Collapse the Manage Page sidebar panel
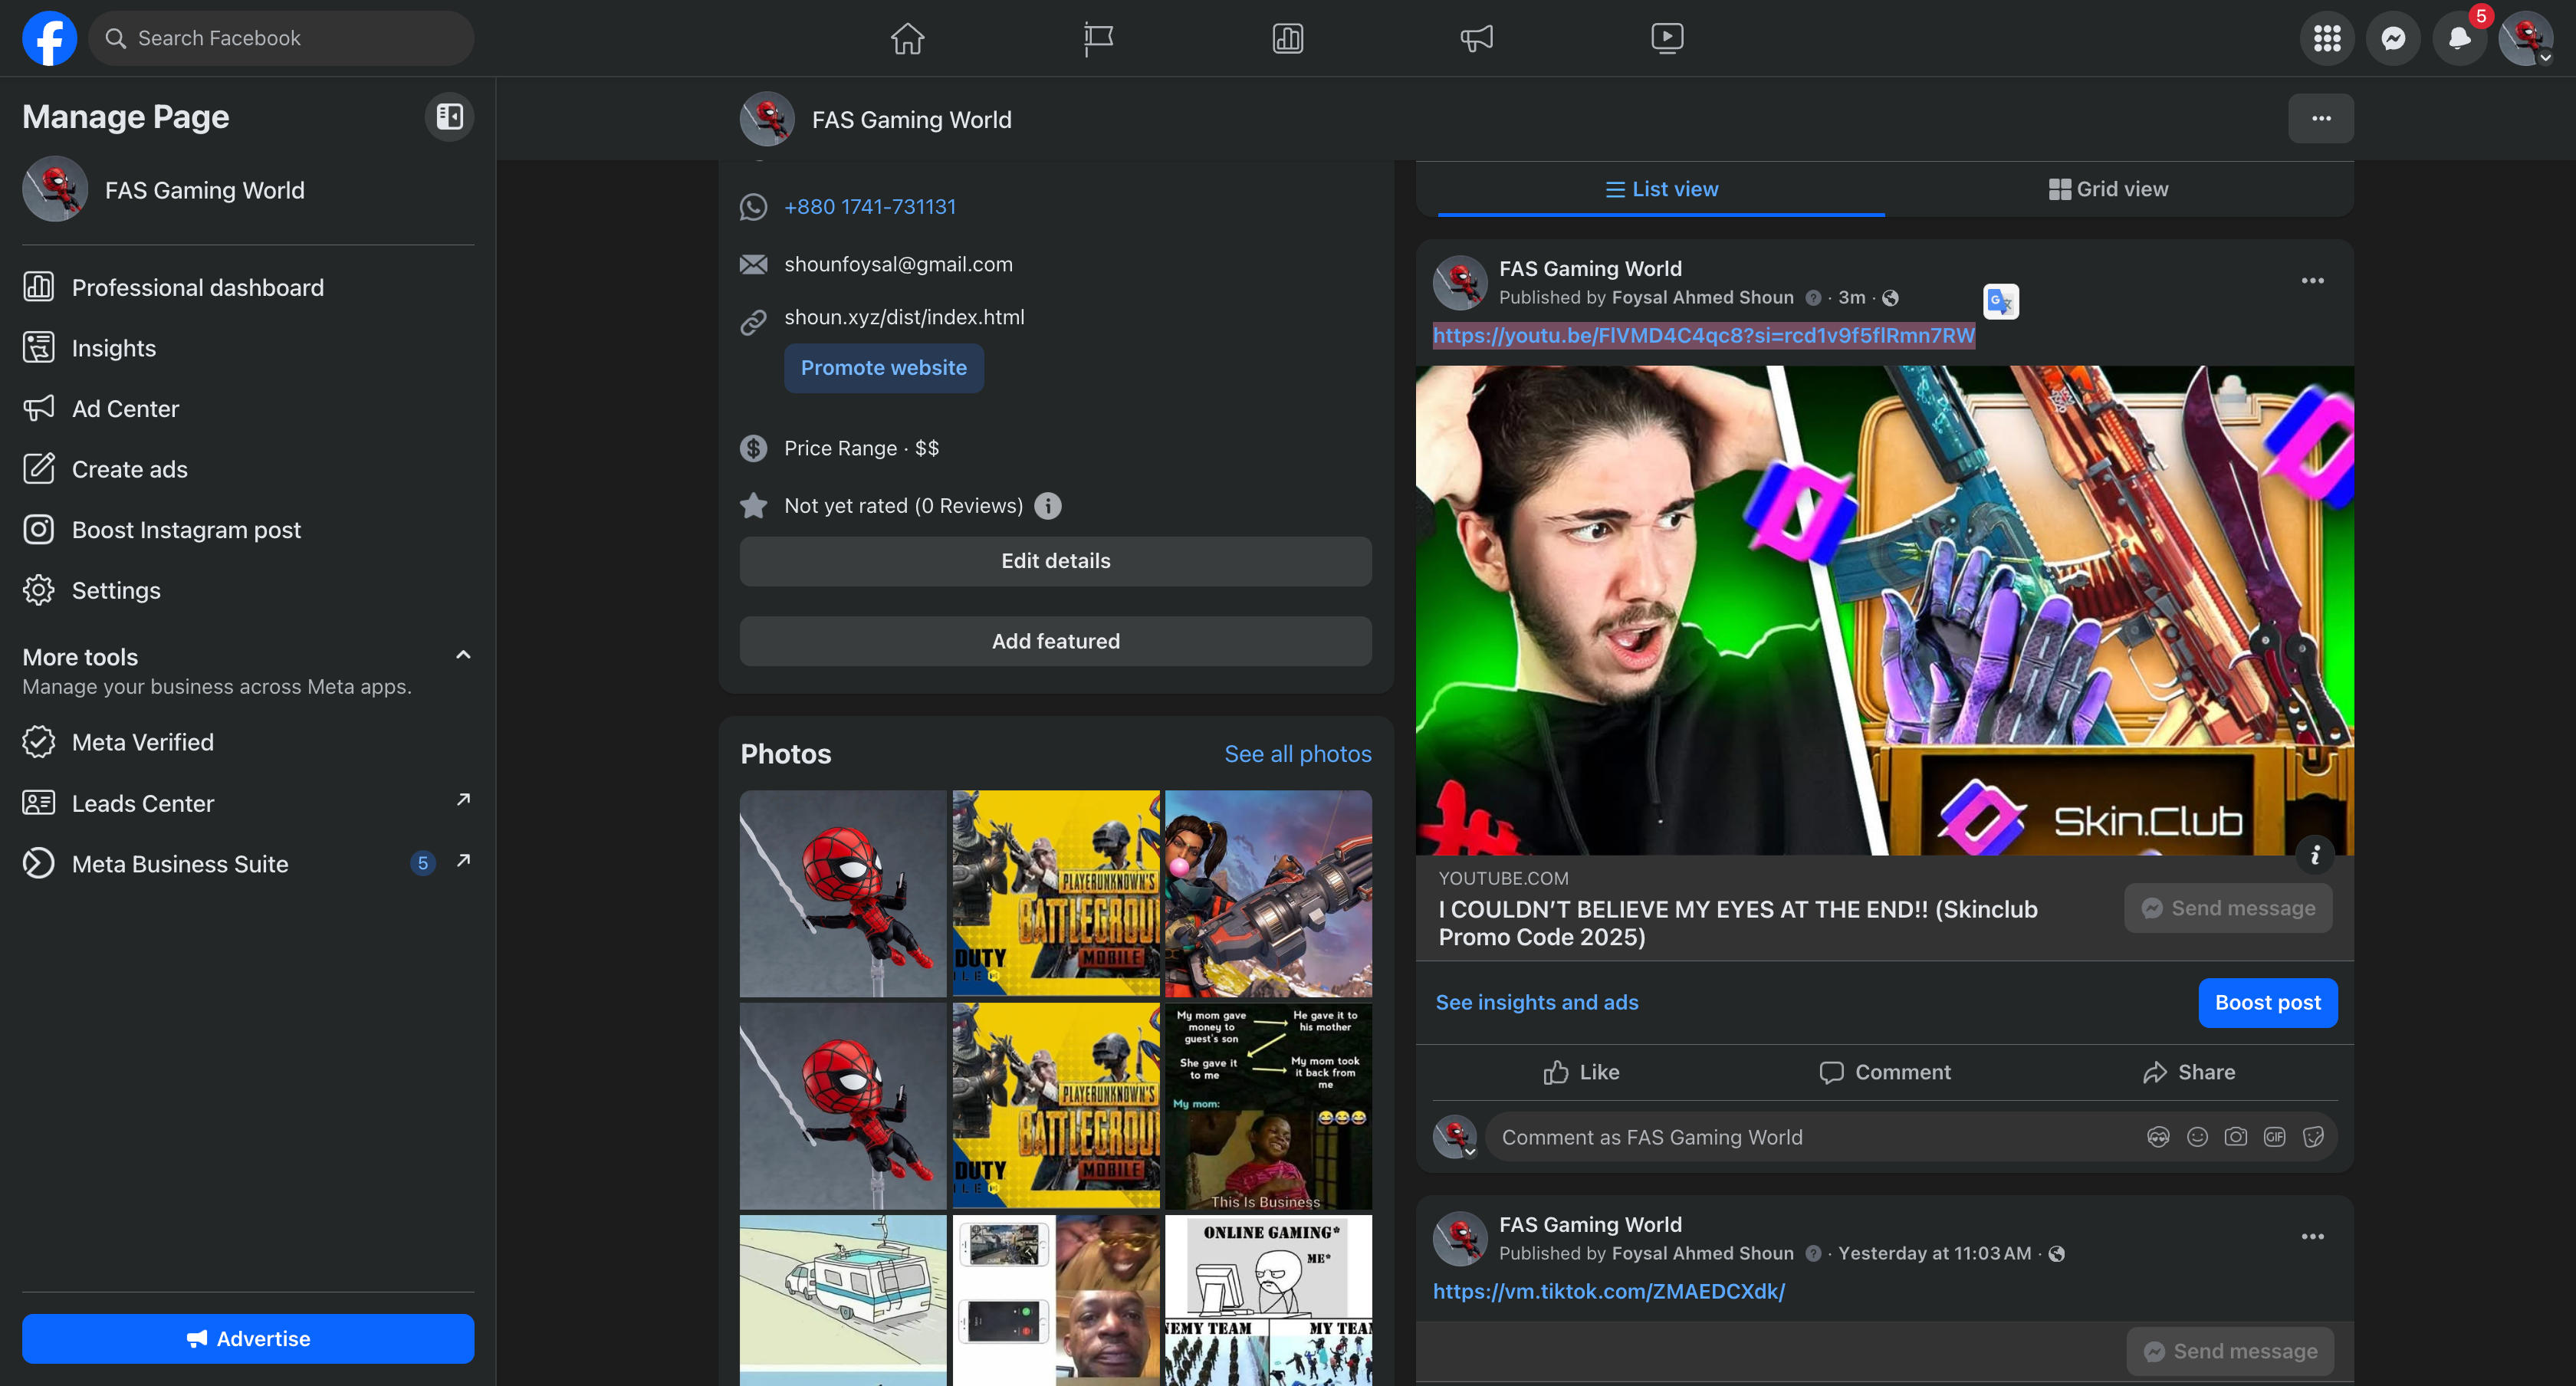 [449, 117]
